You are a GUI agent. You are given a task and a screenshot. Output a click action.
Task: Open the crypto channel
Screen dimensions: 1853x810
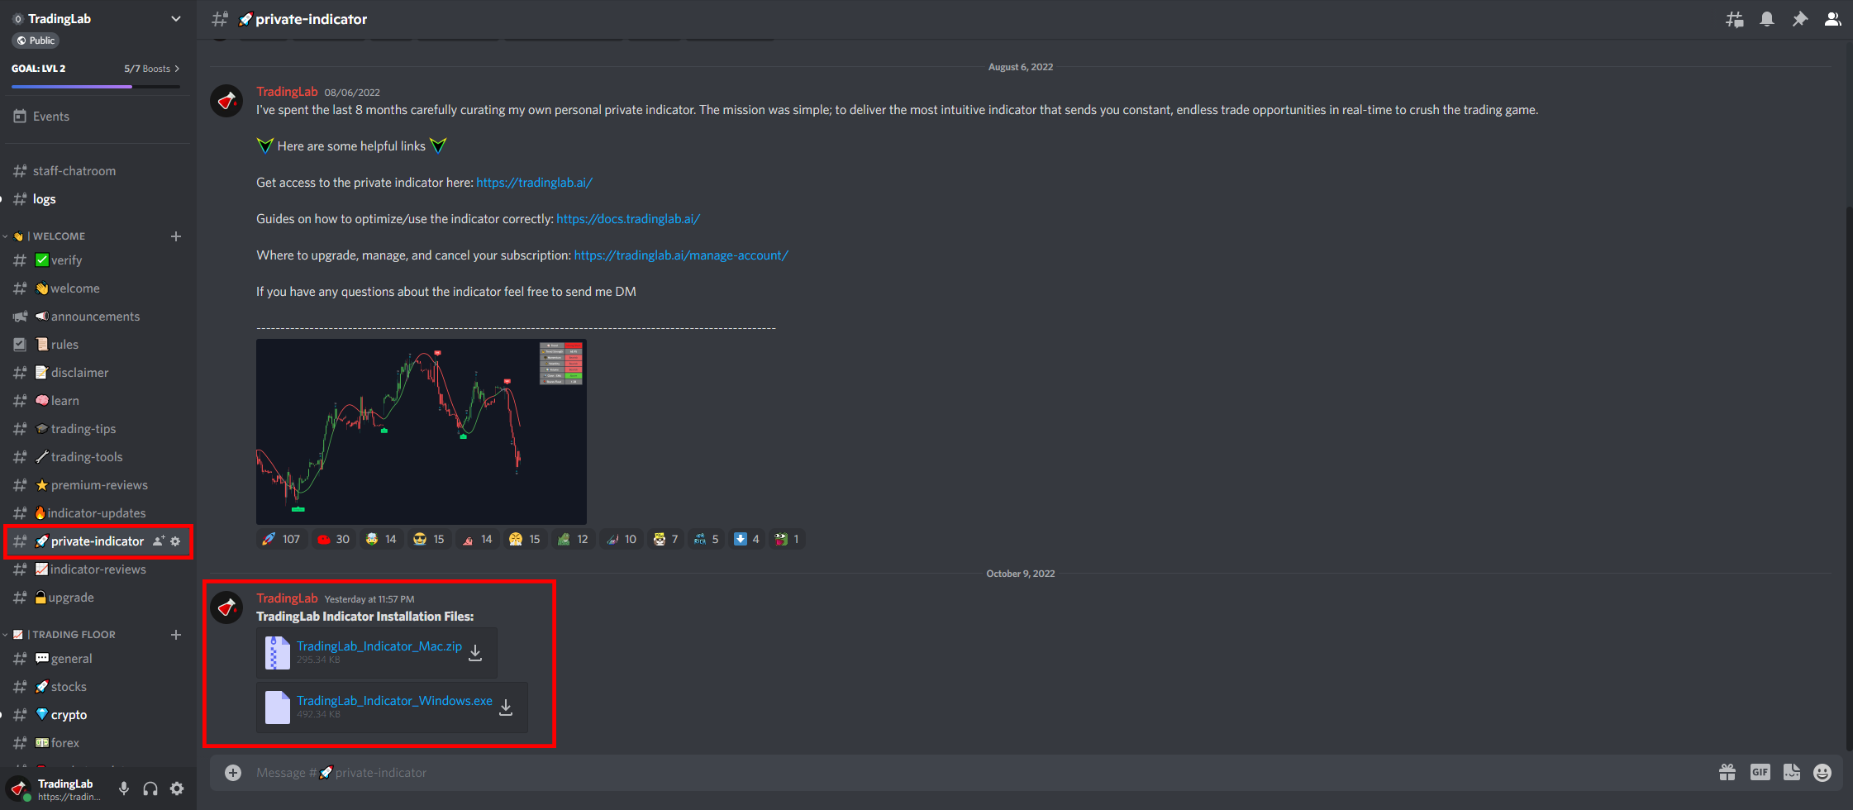click(x=69, y=715)
